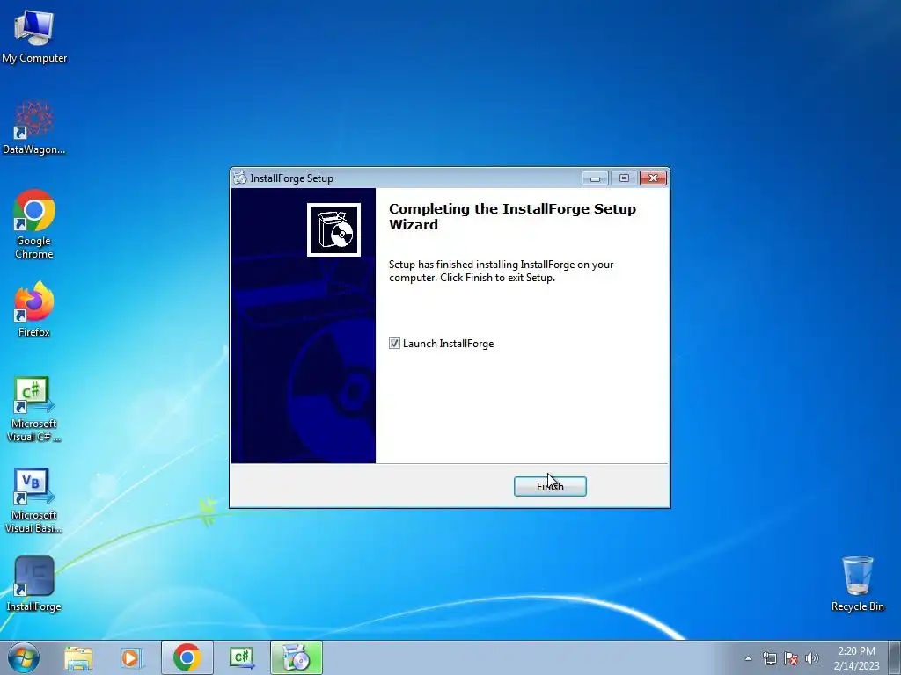Click the InstallForge Setup title text
Image resolution: width=901 pixels, height=675 pixels.
point(292,178)
